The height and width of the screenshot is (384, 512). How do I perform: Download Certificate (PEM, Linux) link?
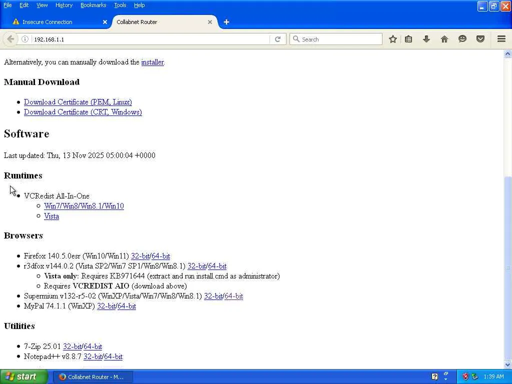pos(77,102)
